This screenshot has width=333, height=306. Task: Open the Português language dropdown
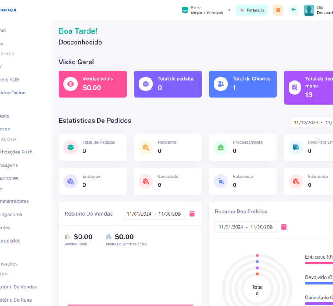pyautogui.click(x=252, y=10)
